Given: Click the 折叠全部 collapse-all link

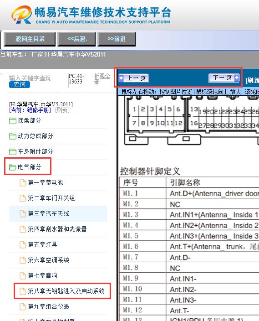Looking at the screenshot, I should point(102,79).
